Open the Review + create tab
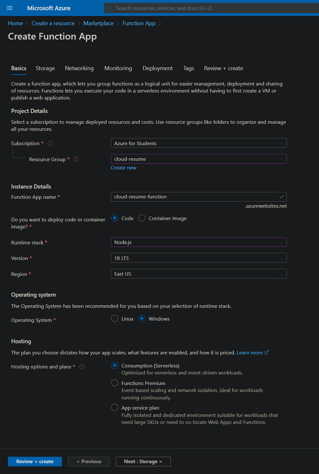The width and height of the screenshot is (319, 474). click(x=224, y=68)
